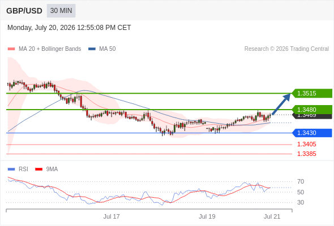Click the RSI 70 level label
This screenshot has width=334, height=226.
coord(301,181)
